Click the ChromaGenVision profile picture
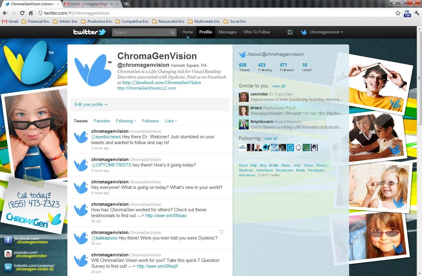The image size is (422, 276). click(92, 70)
